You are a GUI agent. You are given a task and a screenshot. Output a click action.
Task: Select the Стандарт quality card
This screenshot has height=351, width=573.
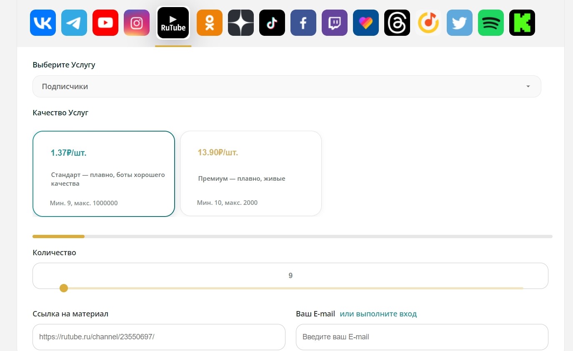(104, 174)
